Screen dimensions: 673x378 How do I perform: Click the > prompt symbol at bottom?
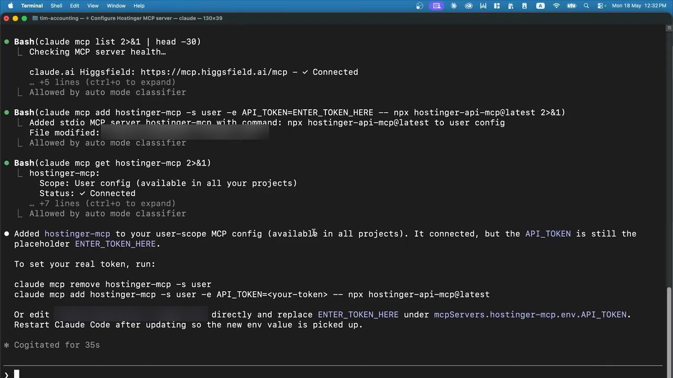point(6,374)
